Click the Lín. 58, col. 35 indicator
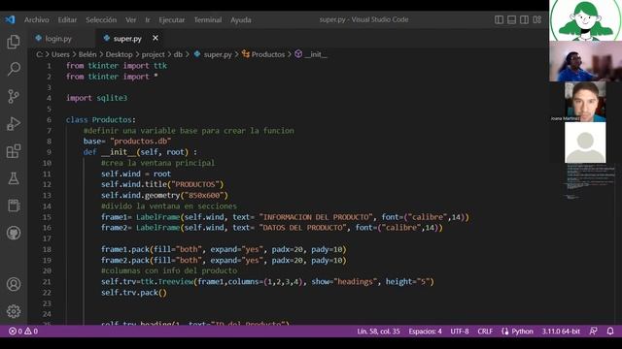622x349 pixels. click(x=378, y=332)
